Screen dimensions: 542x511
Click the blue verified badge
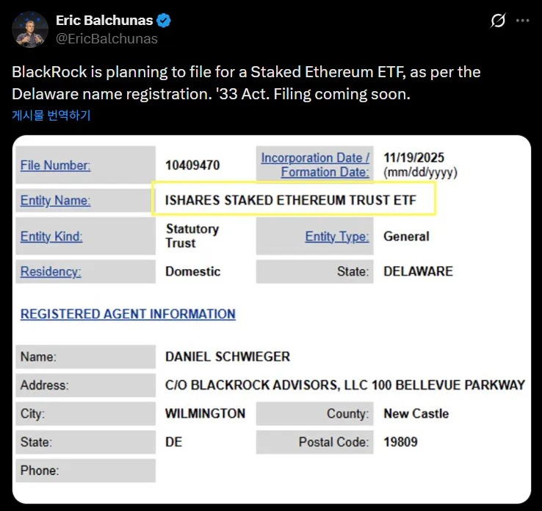165,21
